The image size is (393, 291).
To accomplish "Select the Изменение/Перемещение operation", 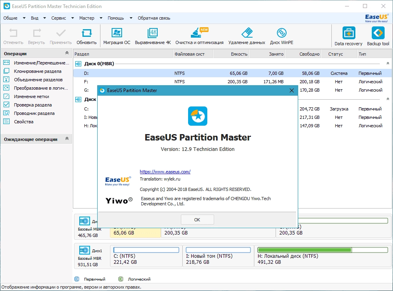I will (x=36, y=63).
